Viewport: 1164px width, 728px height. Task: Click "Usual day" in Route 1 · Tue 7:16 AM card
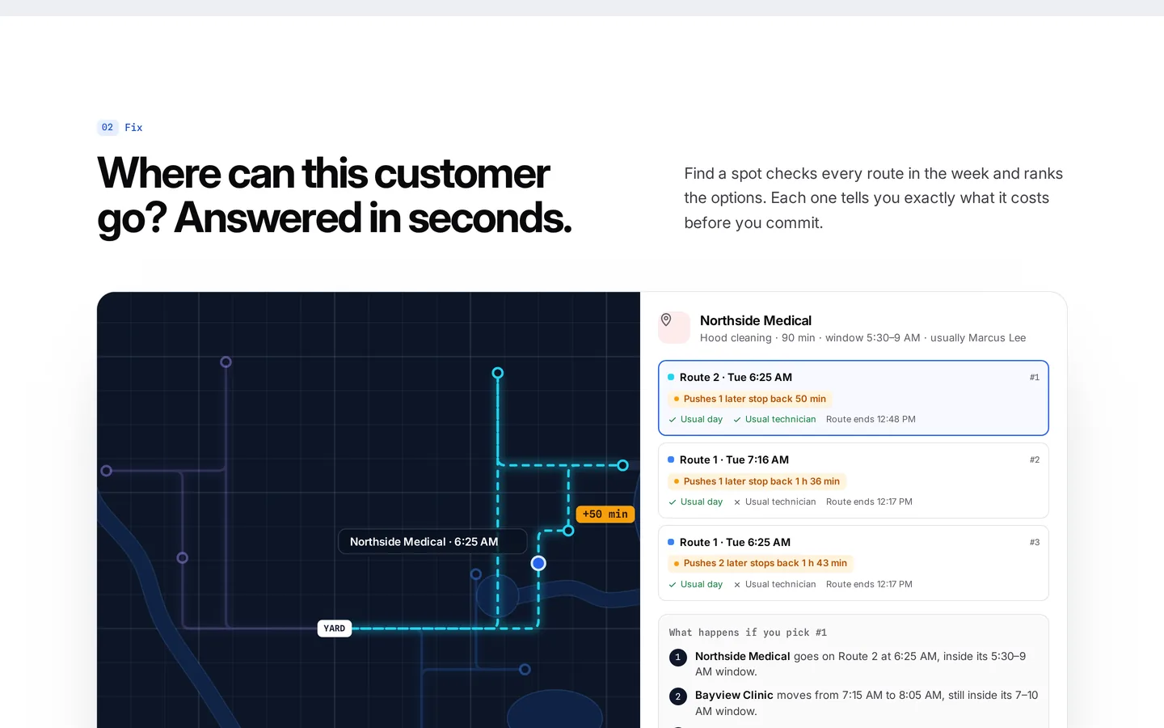click(x=696, y=502)
